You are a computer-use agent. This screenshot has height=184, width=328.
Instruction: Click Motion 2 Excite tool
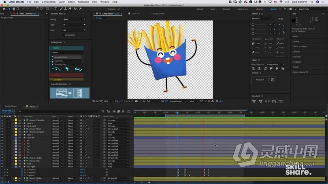tap(256, 39)
